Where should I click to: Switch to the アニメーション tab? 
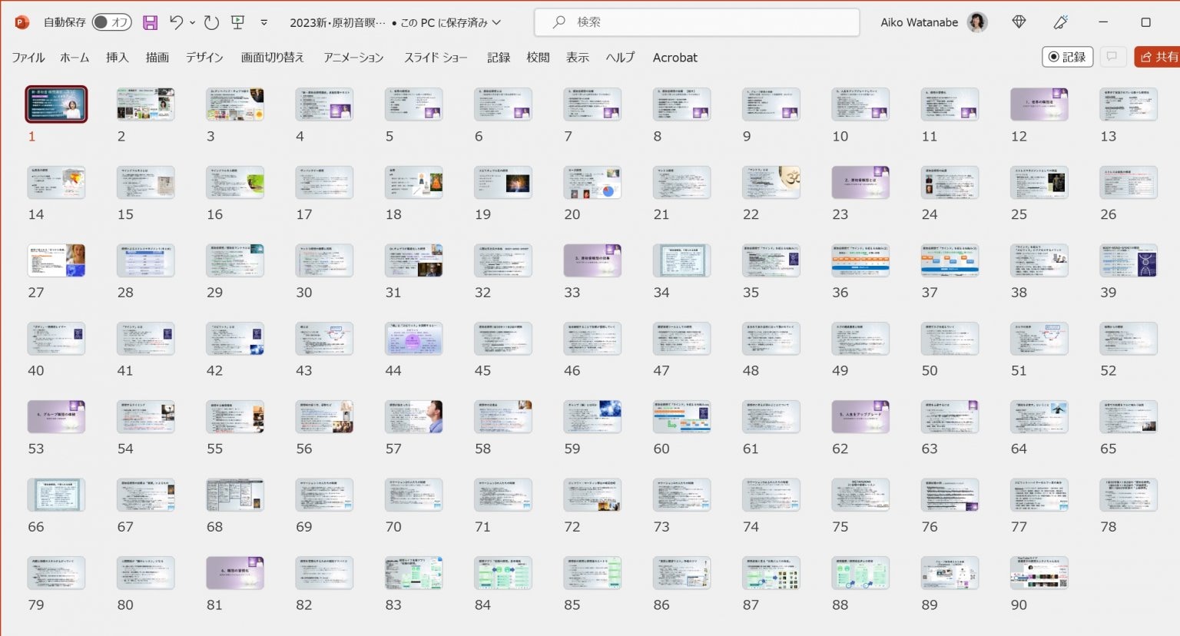click(353, 58)
